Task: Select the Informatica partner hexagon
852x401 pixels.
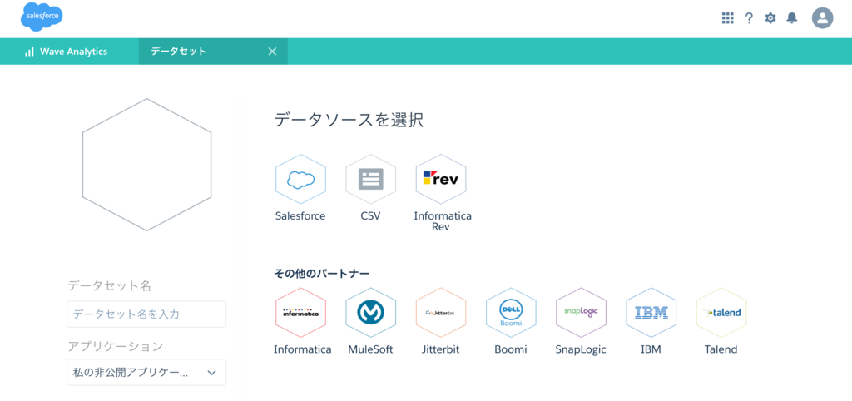Action: [x=300, y=313]
